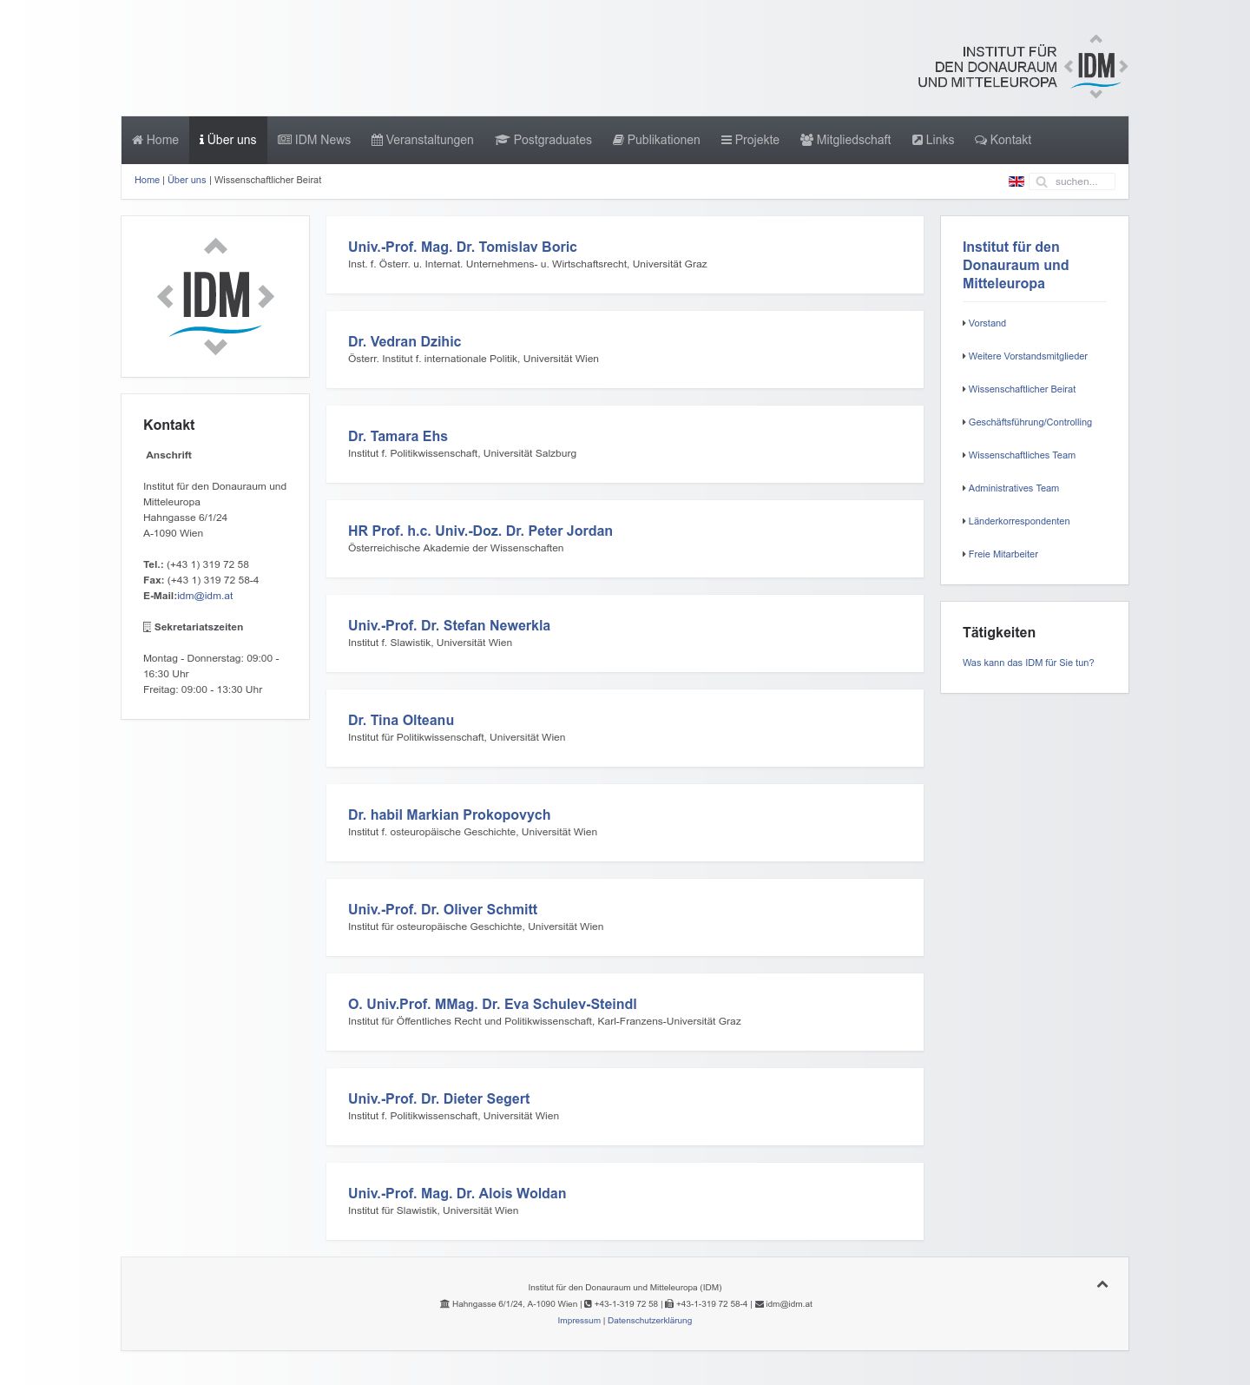
Task: Open O. Univ.Prof. Eva Schulev-Steindl entry
Action: coord(492,1004)
